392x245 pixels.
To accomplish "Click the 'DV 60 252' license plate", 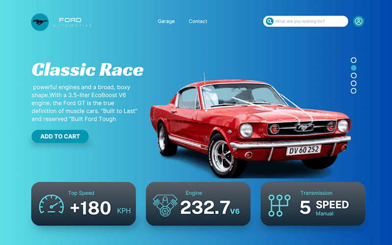I will coord(304,150).
